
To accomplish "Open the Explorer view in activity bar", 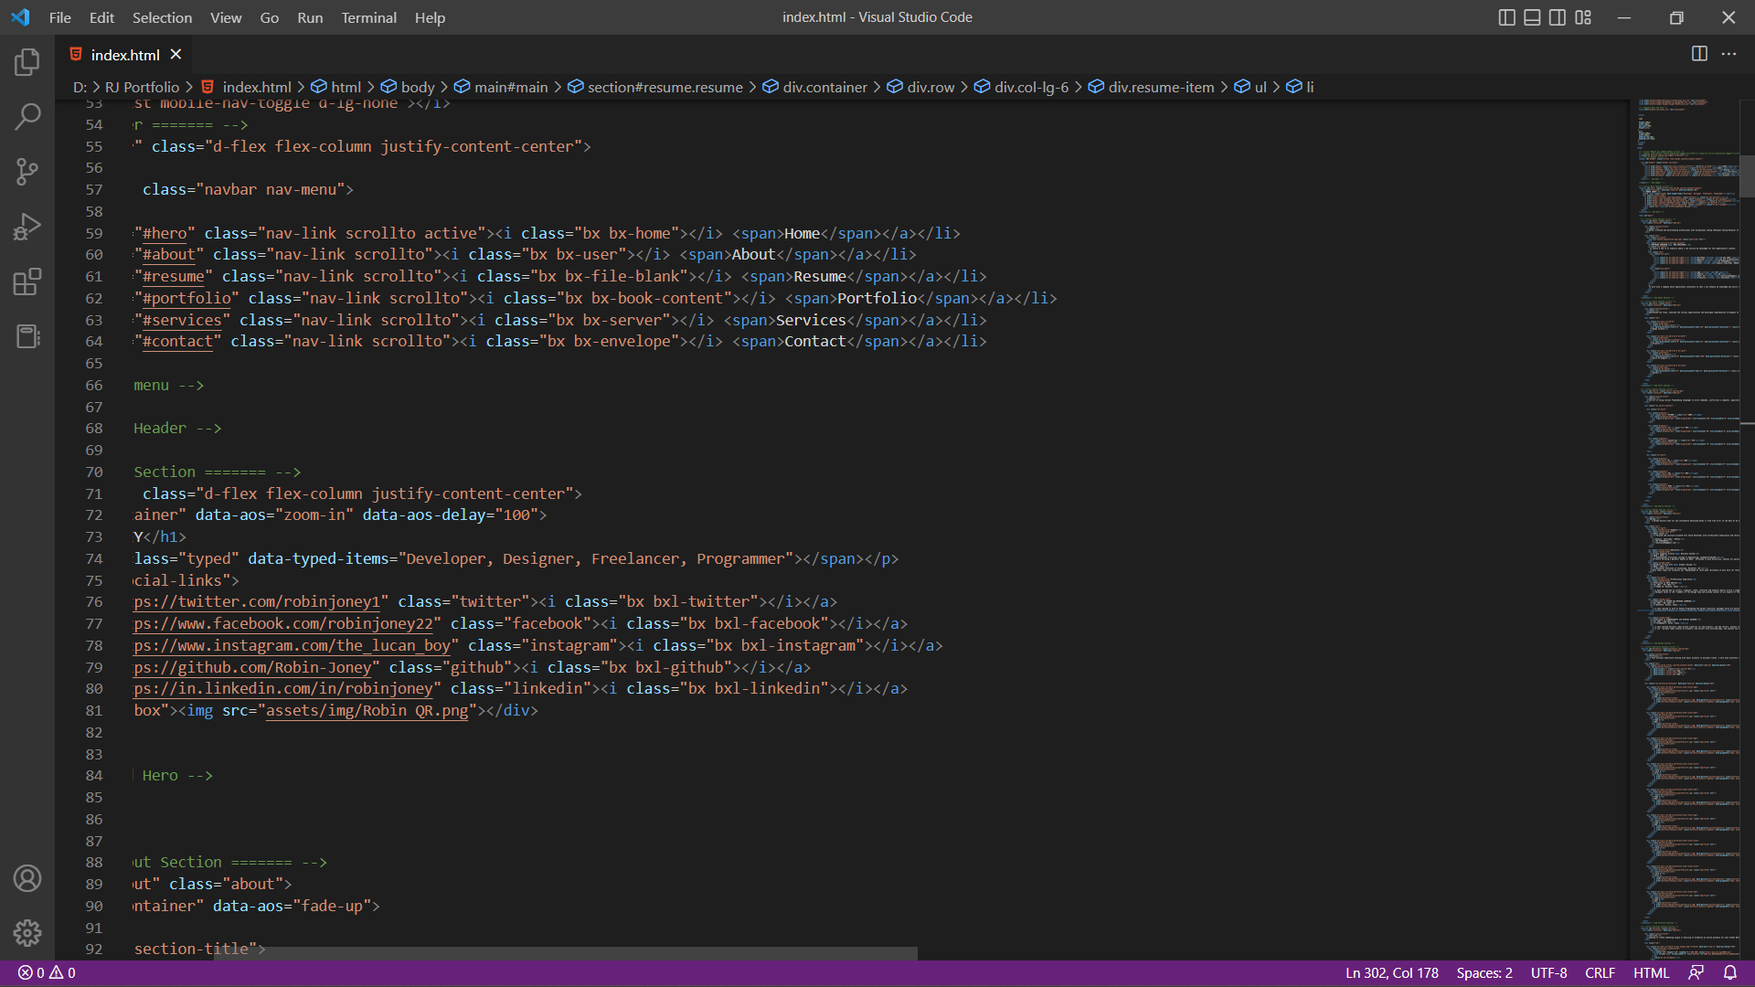I will [x=27, y=62].
